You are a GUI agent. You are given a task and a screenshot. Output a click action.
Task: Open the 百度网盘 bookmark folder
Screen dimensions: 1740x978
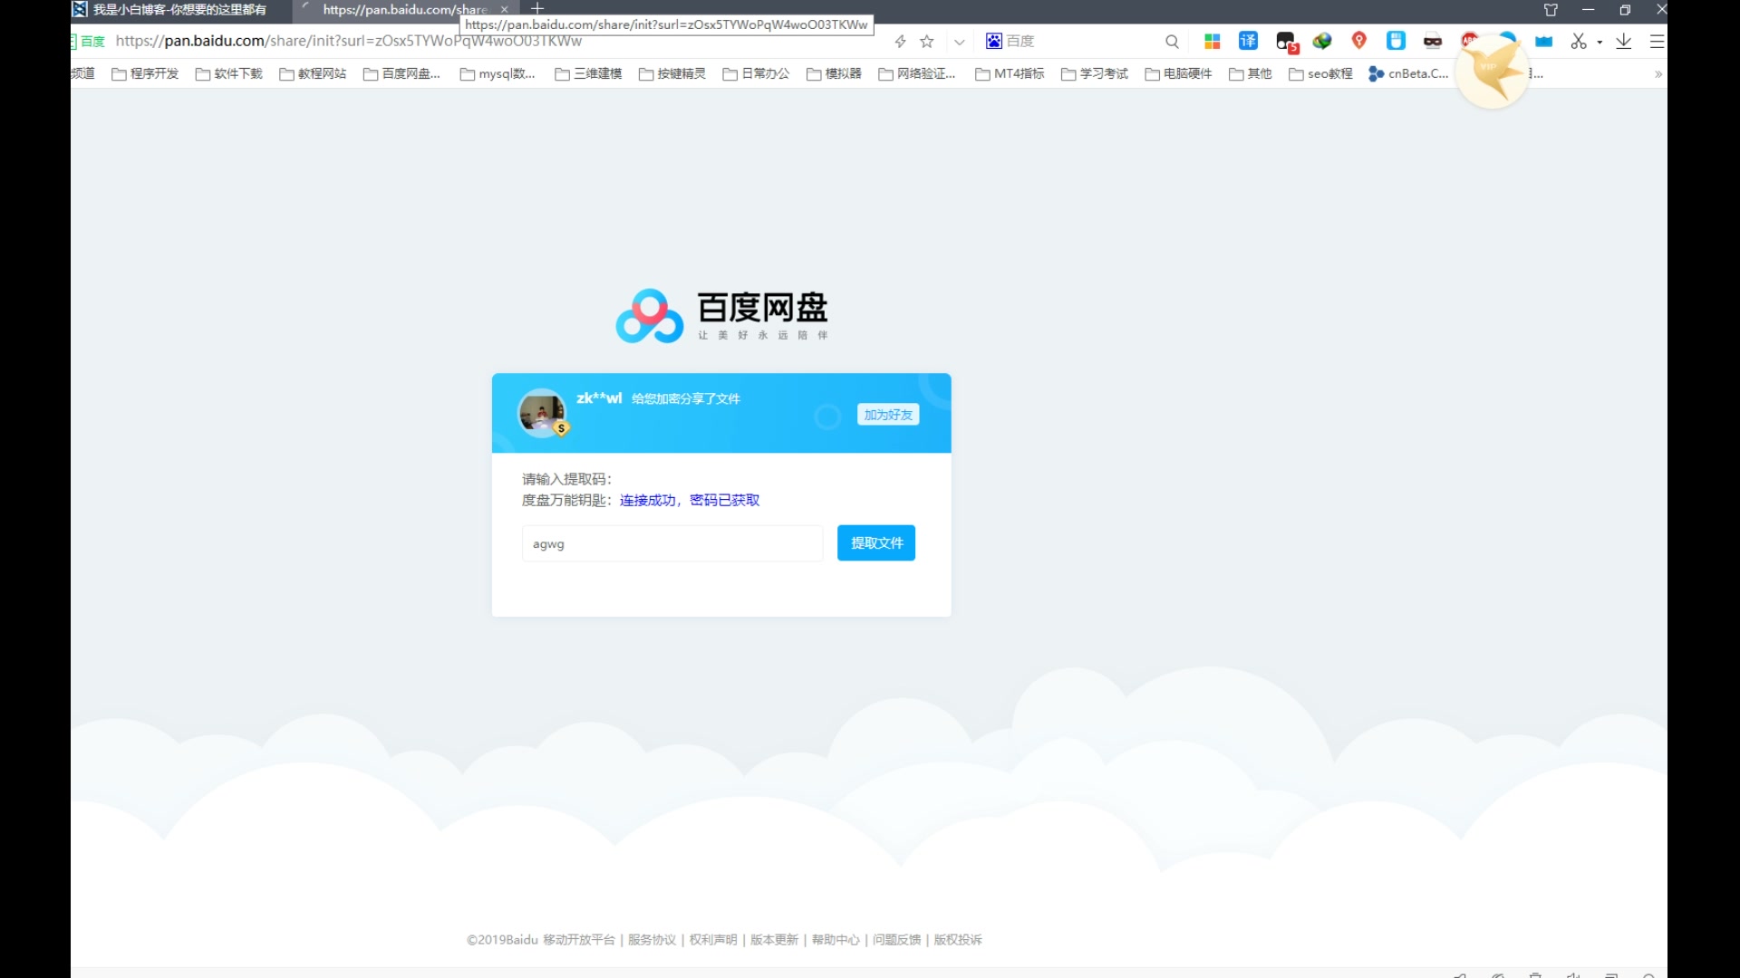point(401,73)
